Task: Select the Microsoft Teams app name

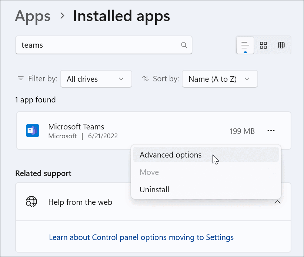Action: coord(76,127)
